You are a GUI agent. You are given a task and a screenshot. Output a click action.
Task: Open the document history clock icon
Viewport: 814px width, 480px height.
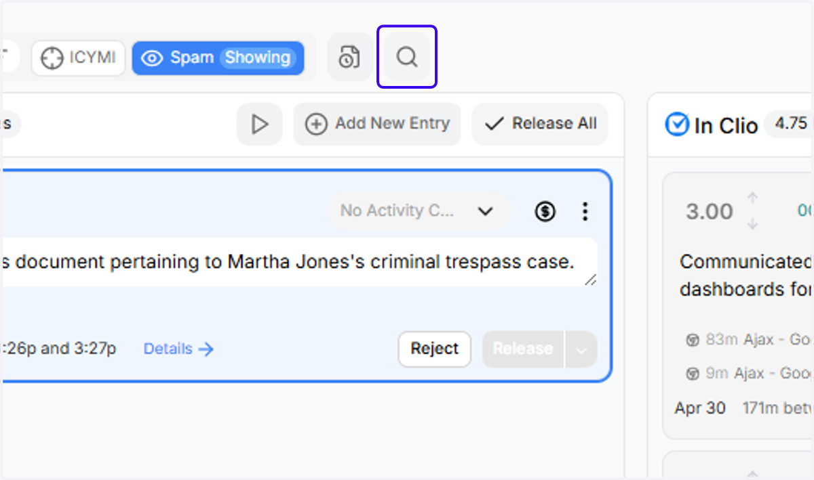click(349, 57)
